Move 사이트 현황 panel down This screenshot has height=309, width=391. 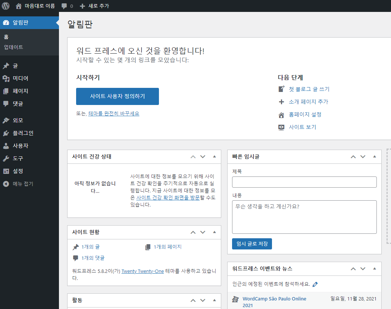[x=203, y=232]
